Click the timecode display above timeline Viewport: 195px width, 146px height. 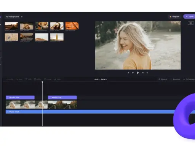101,79
